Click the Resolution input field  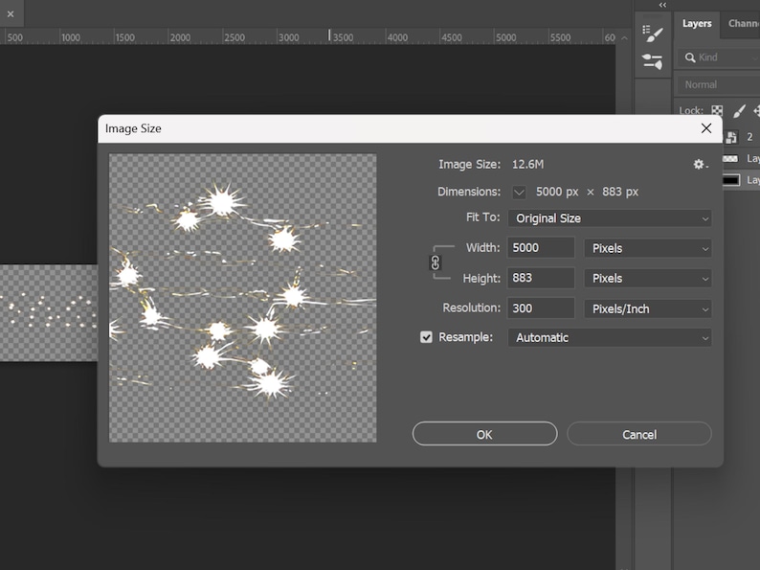(541, 308)
